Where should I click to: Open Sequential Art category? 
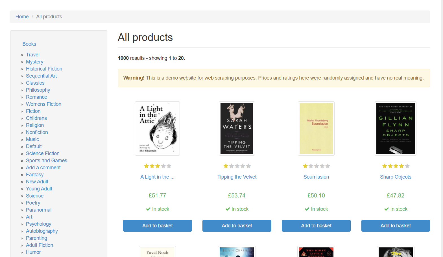tap(42, 76)
